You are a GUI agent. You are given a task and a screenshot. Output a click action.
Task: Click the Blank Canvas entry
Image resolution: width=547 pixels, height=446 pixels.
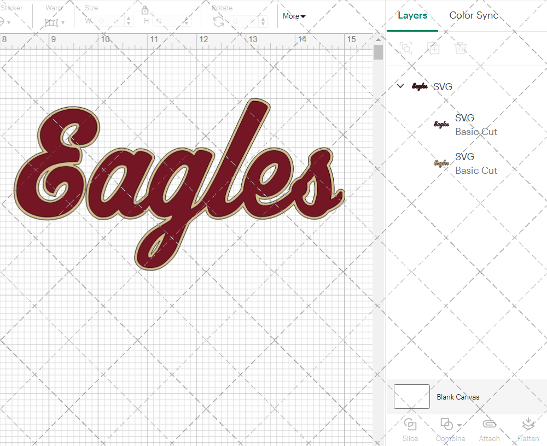pos(458,397)
